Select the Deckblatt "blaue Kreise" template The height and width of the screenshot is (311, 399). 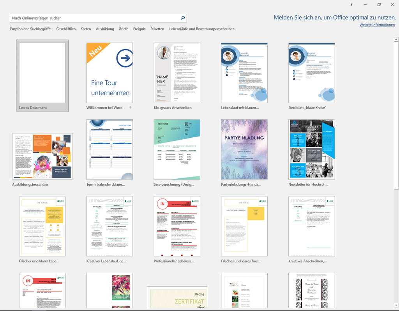pos(311,73)
